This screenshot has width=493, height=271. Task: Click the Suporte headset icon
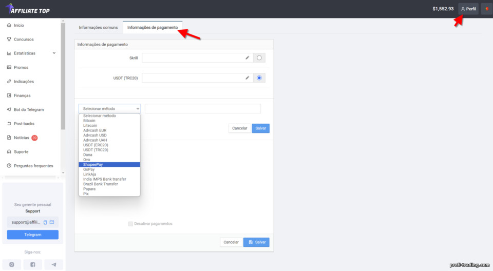[x=9, y=151]
